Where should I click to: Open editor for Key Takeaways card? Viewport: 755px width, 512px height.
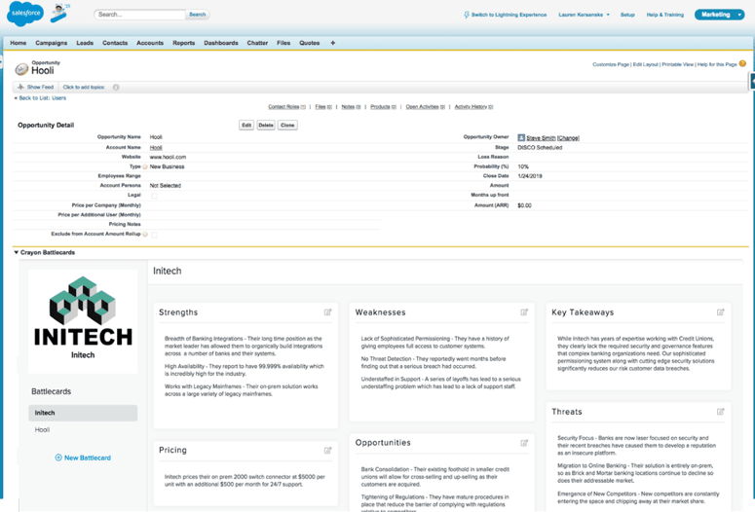tap(720, 312)
